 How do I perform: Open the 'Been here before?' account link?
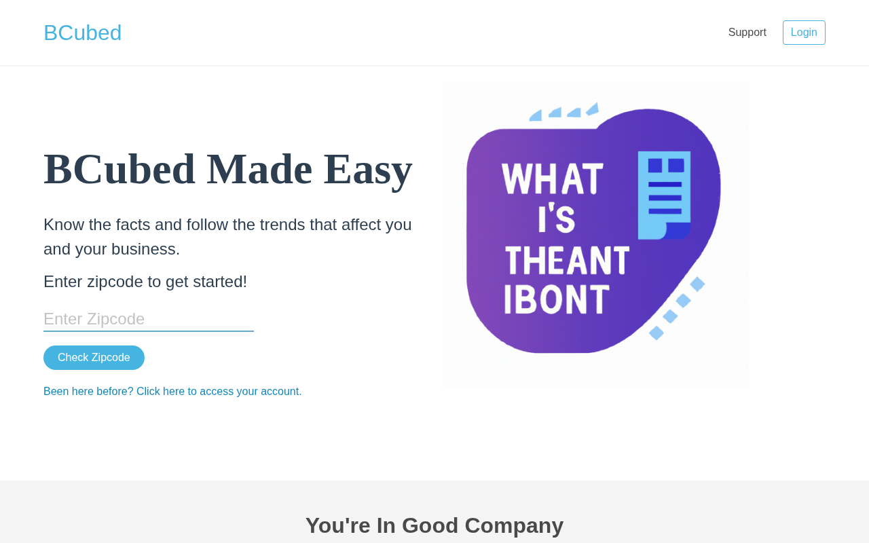172,392
